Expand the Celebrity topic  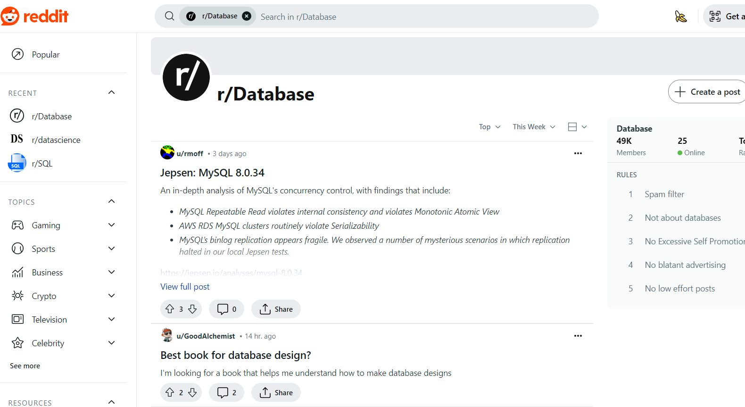[x=112, y=343]
